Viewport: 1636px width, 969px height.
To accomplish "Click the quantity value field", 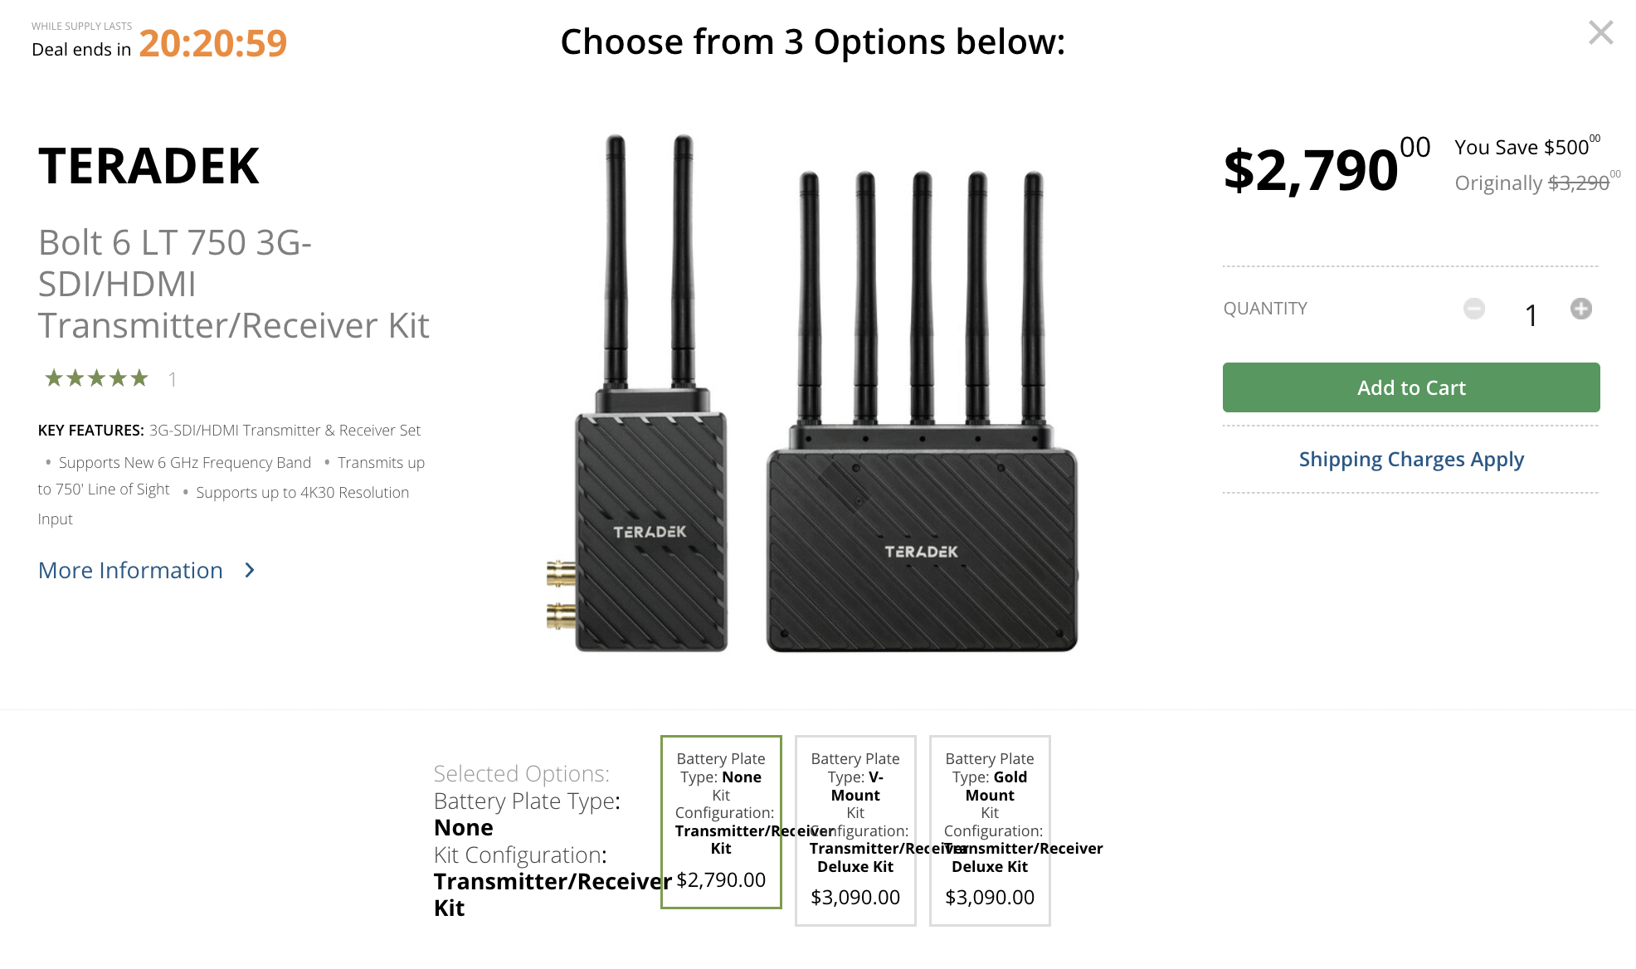I will [1531, 315].
